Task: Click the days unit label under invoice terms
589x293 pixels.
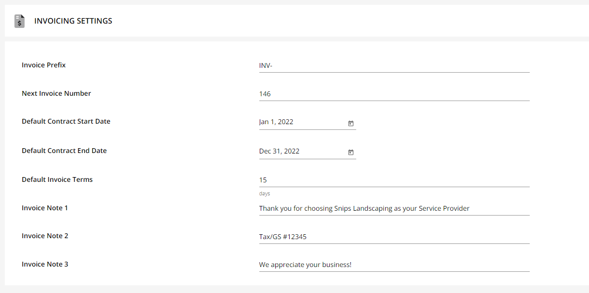Action: pos(264,193)
